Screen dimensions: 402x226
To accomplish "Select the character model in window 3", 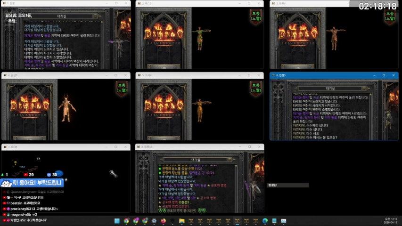I will point(335,38).
